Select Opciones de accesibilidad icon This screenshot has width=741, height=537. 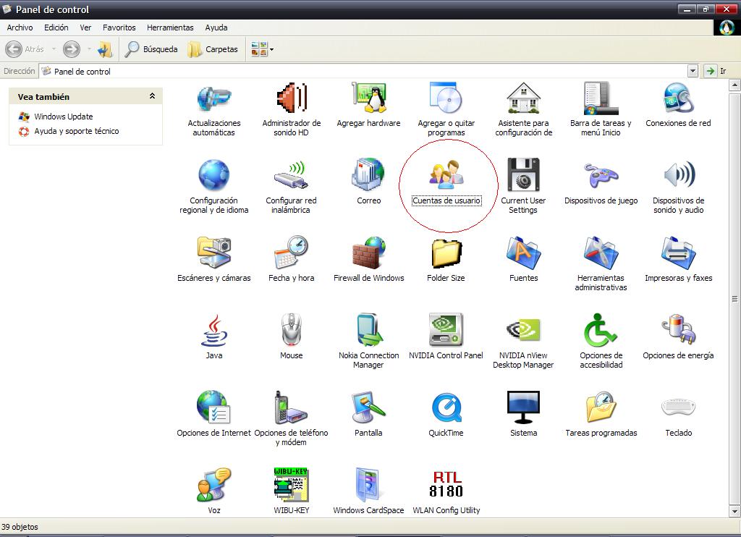click(601, 329)
